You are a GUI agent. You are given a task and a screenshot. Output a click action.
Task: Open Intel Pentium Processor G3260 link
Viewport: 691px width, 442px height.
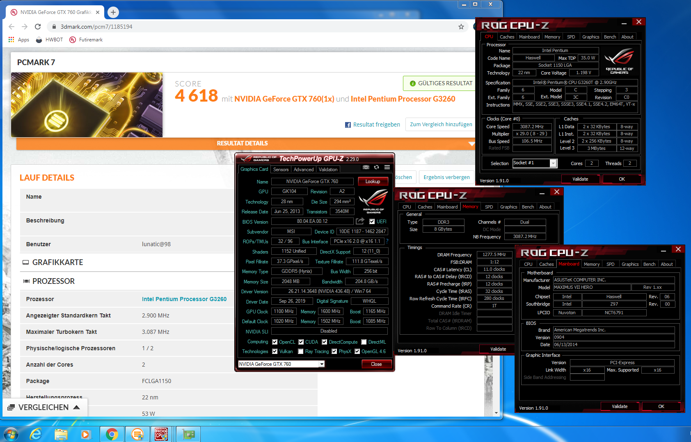[x=184, y=299]
